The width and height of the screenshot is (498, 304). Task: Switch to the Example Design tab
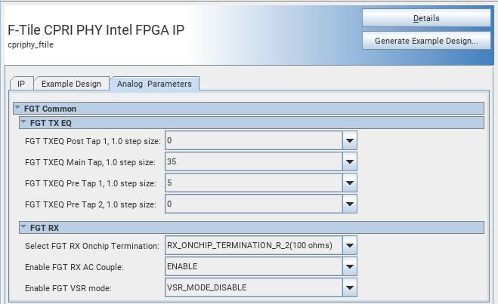click(x=71, y=84)
